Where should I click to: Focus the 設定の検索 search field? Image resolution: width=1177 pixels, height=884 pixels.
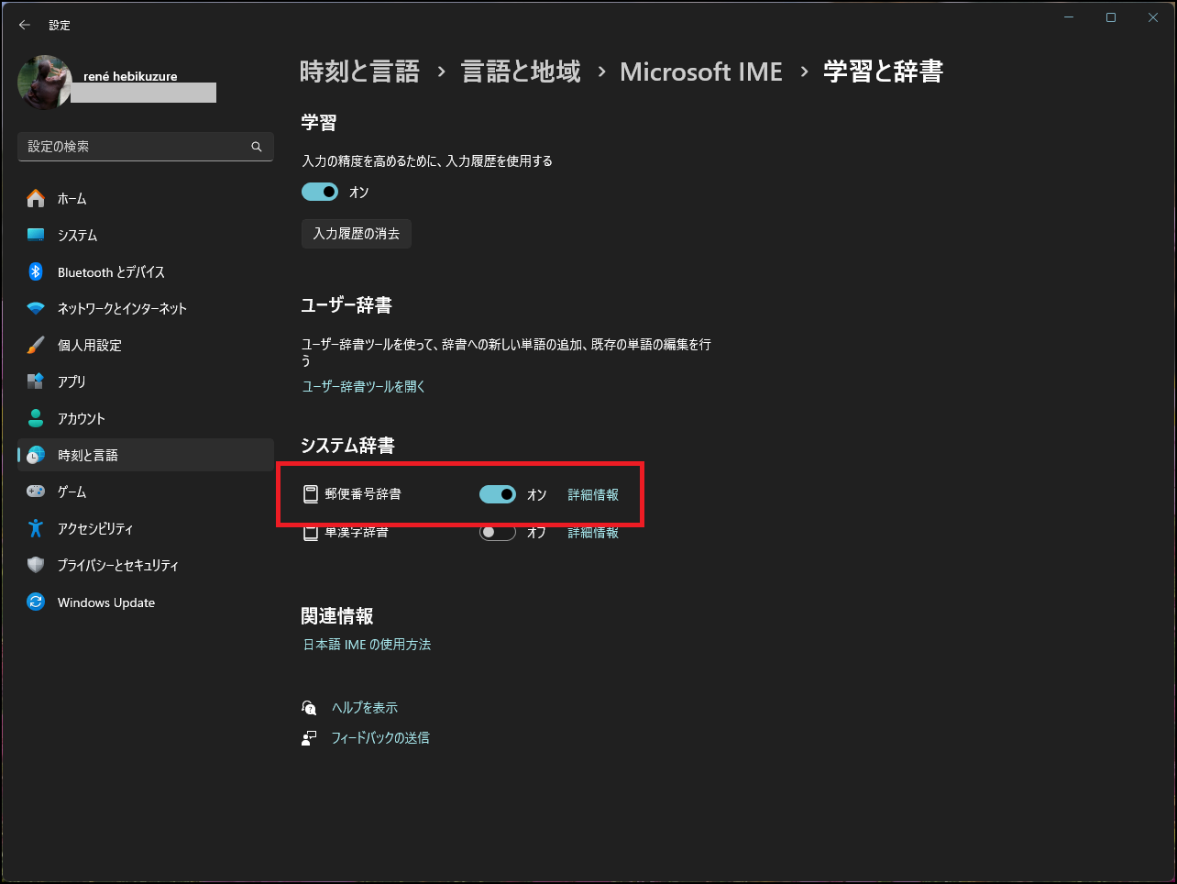(x=146, y=147)
